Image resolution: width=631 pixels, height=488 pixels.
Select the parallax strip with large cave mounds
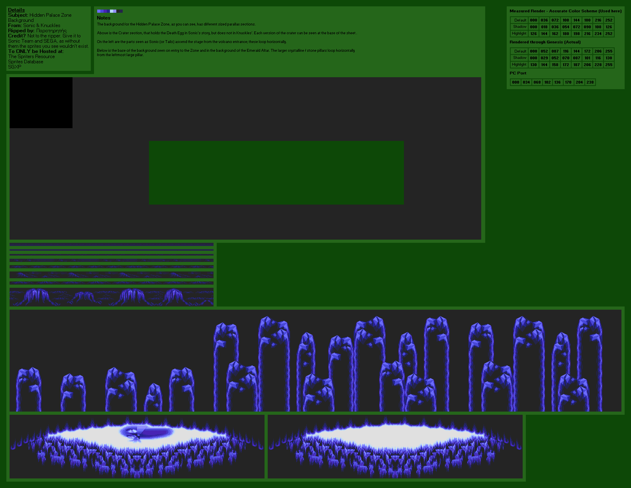[x=112, y=297]
